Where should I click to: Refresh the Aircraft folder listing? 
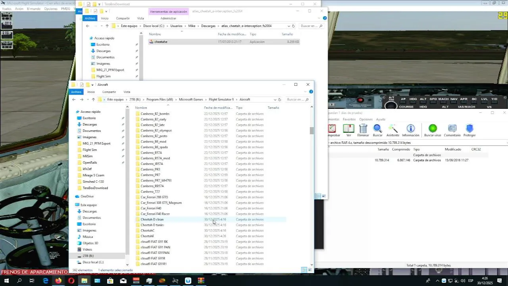[279, 99]
